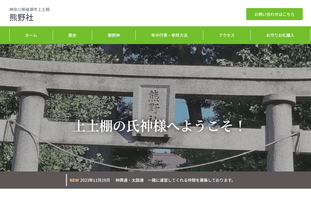Click the light gray accent bar beside NEW

(67, 180)
